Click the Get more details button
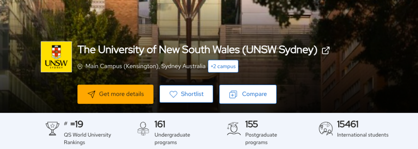 (x=115, y=94)
